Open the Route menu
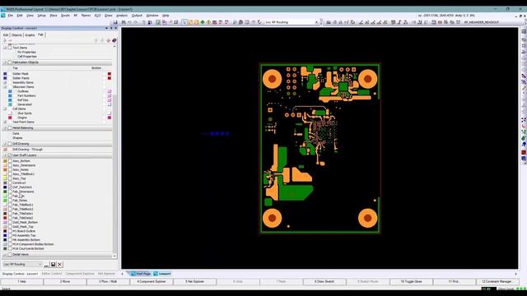The height and width of the screenshot is (296, 527). pyautogui.click(x=65, y=16)
